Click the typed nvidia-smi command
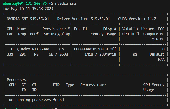 coord(66,4)
